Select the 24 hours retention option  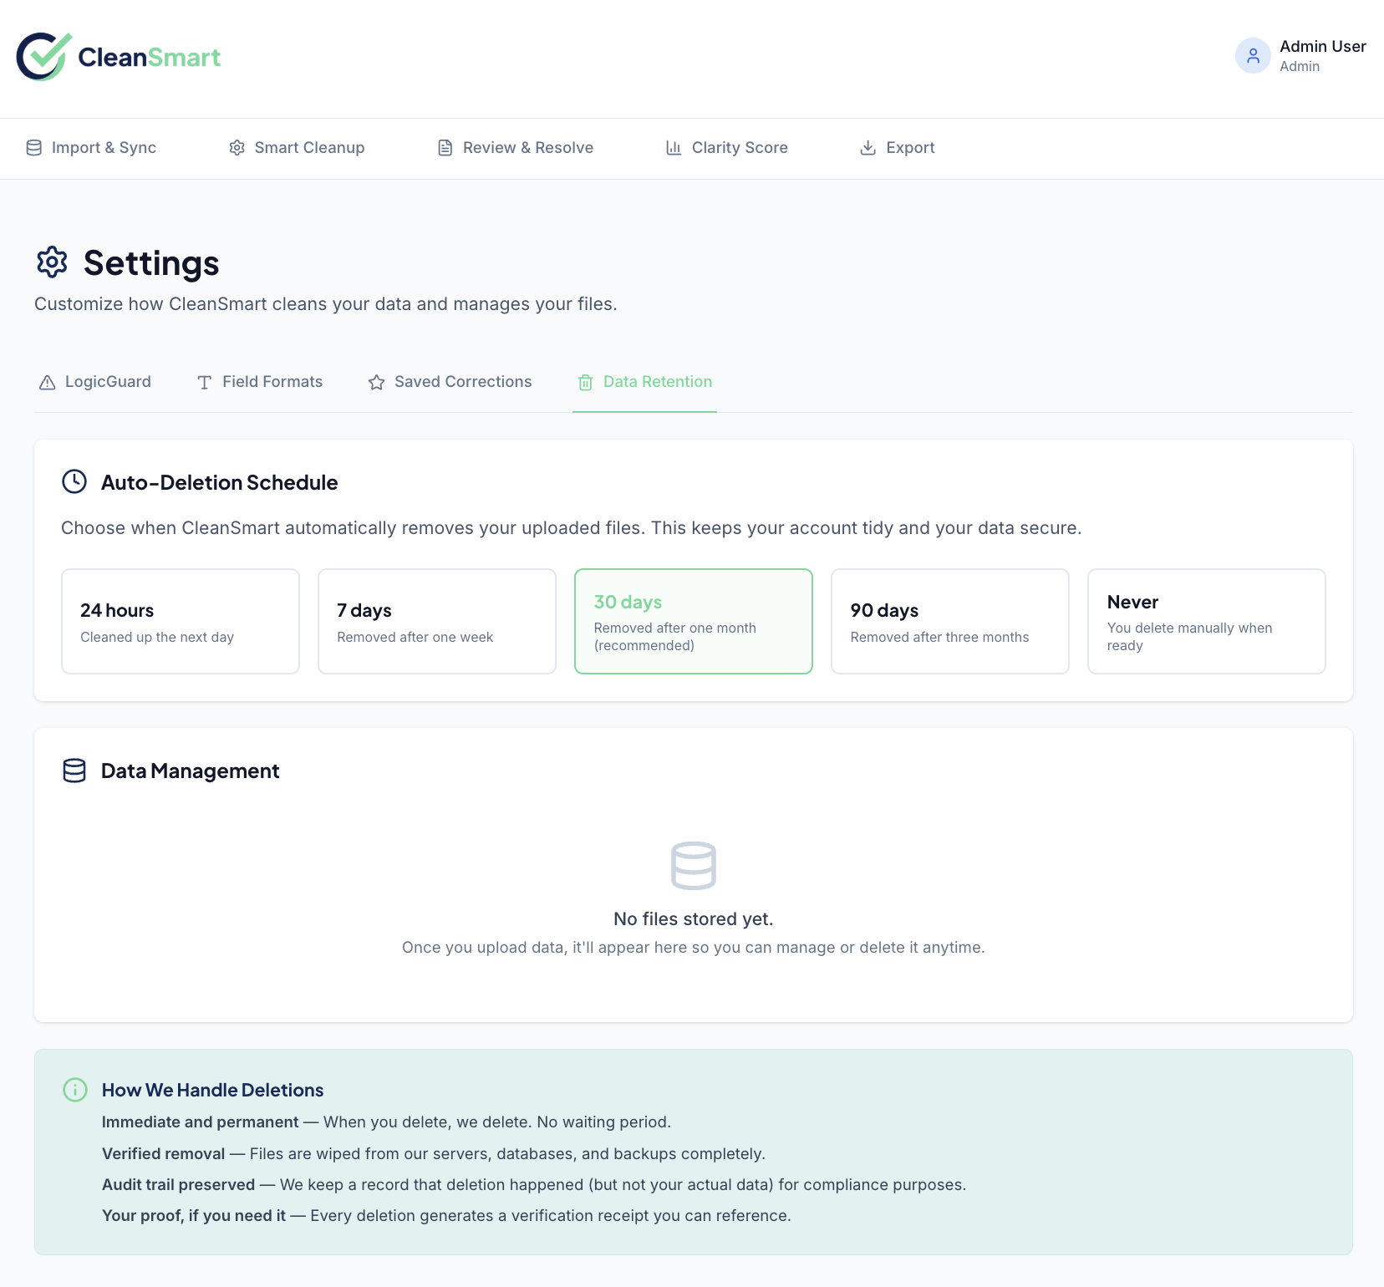tap(181, 621)
